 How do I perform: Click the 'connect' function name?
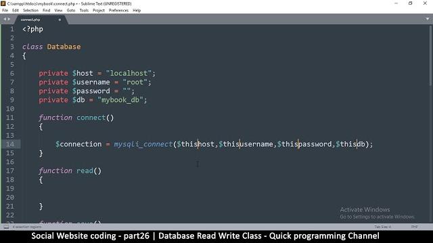[x=91, y=117]
